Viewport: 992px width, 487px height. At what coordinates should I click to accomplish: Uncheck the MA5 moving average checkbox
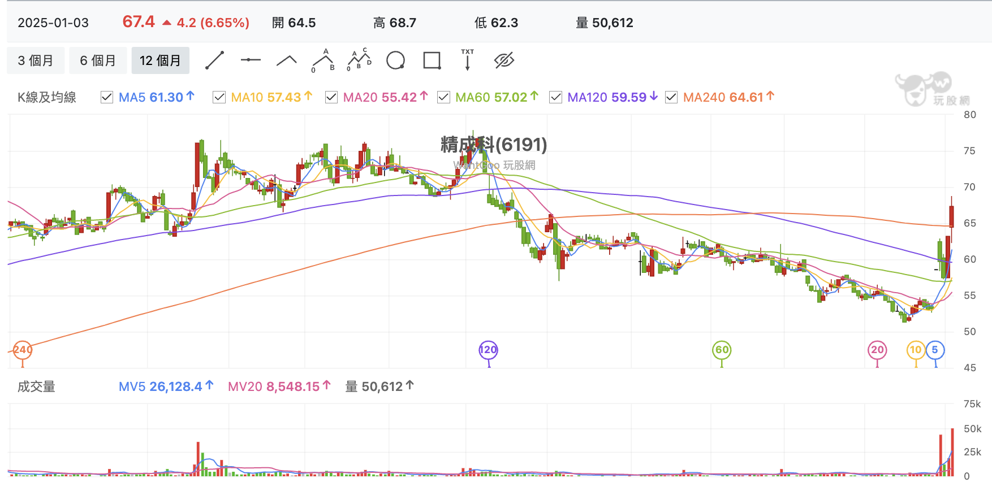(106, 97)
